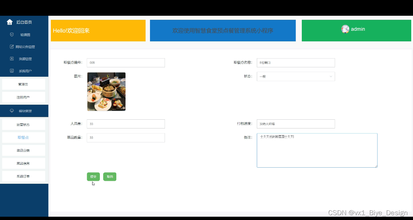Select the 管理员 submenu item
Image resolution: width=413 pixels, height=220 pixels.
point(23,84)
